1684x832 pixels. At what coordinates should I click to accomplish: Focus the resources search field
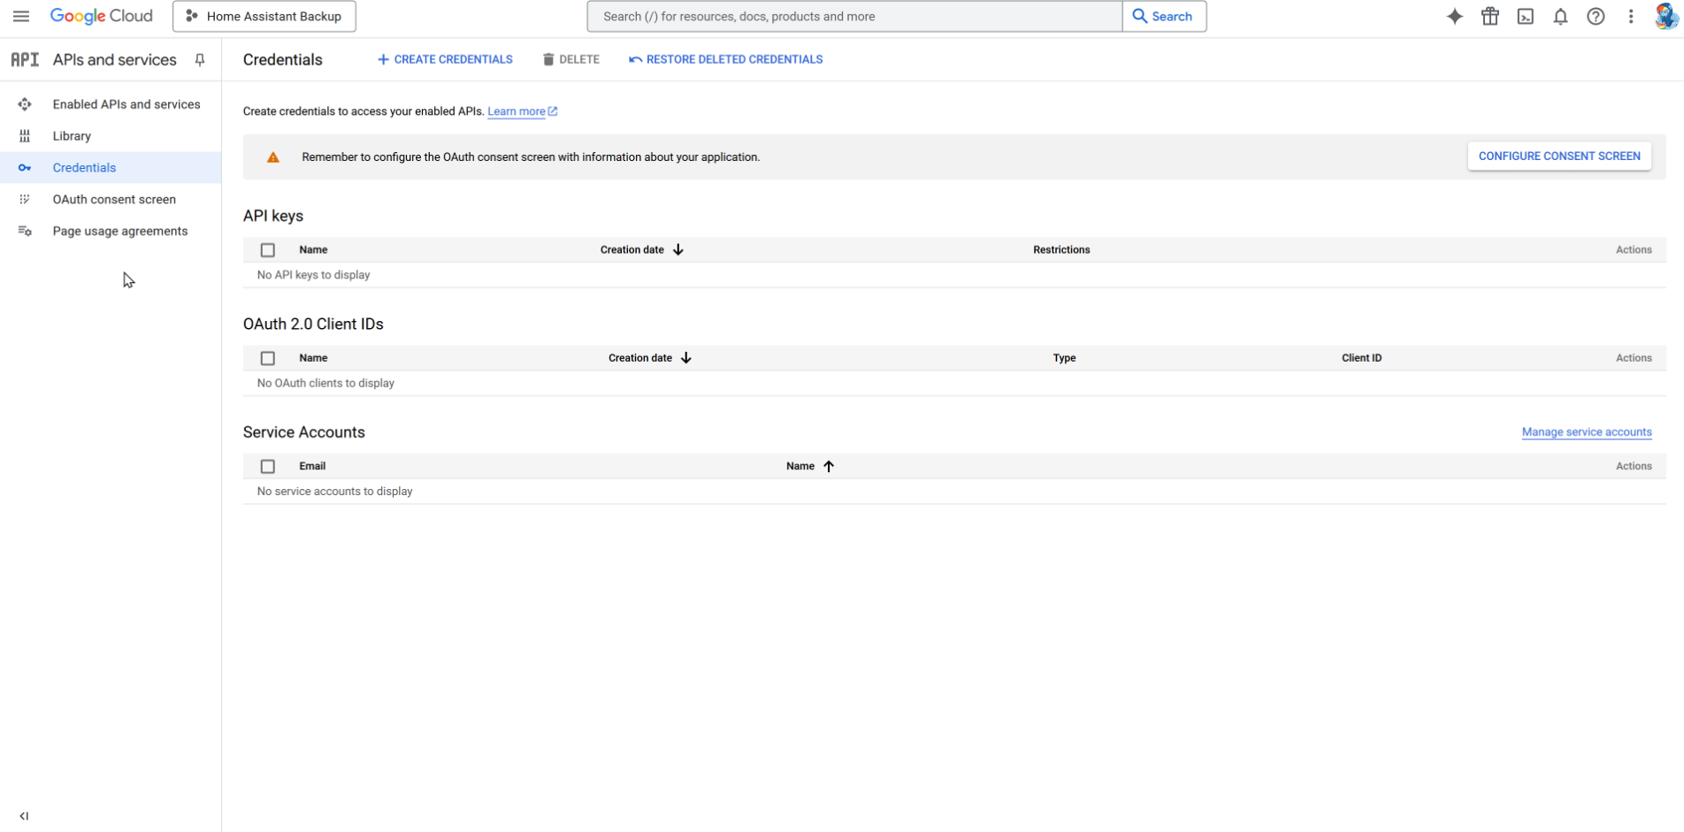pyautogui.click(x=854, y=16)
